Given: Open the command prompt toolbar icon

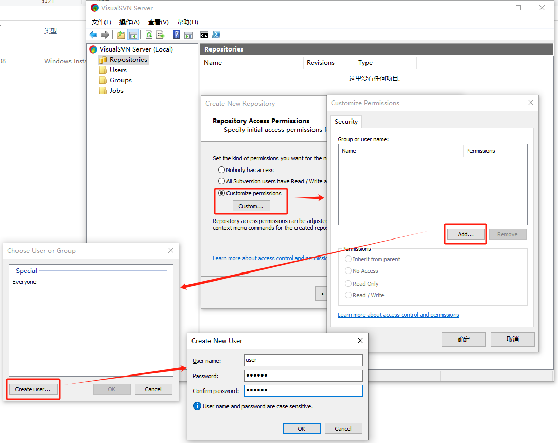Looking at the screenshot, I should click(204, 35).
